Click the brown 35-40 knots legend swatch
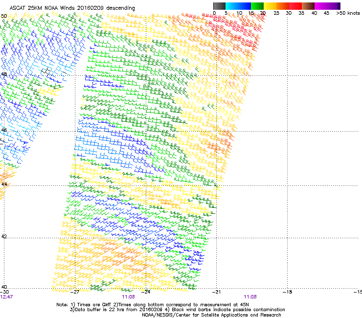The height and width of the screenshot is (318, 362). pos(308,6)
